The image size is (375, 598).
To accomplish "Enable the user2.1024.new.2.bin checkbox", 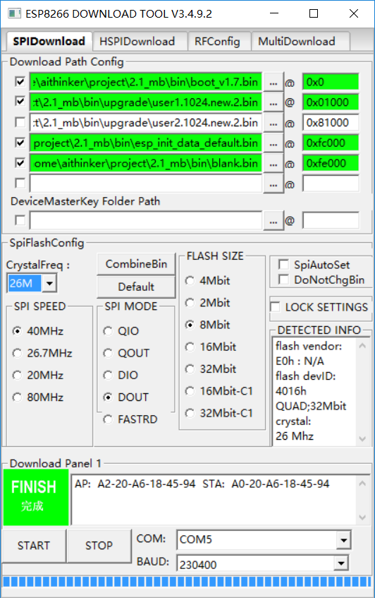I will 20,122.
